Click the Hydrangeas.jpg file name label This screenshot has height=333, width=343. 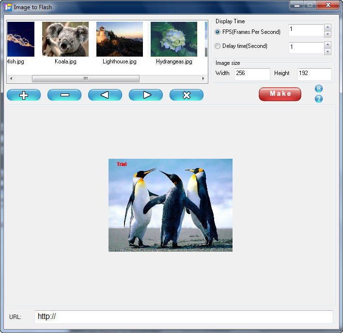pos(174,61)
